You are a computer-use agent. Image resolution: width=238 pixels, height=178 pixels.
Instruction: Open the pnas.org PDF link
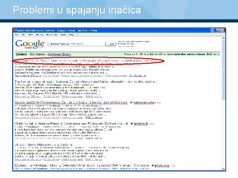[162, 165]
